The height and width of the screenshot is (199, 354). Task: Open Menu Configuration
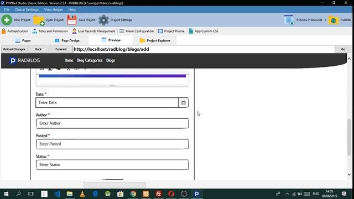[x=137, y=31]
